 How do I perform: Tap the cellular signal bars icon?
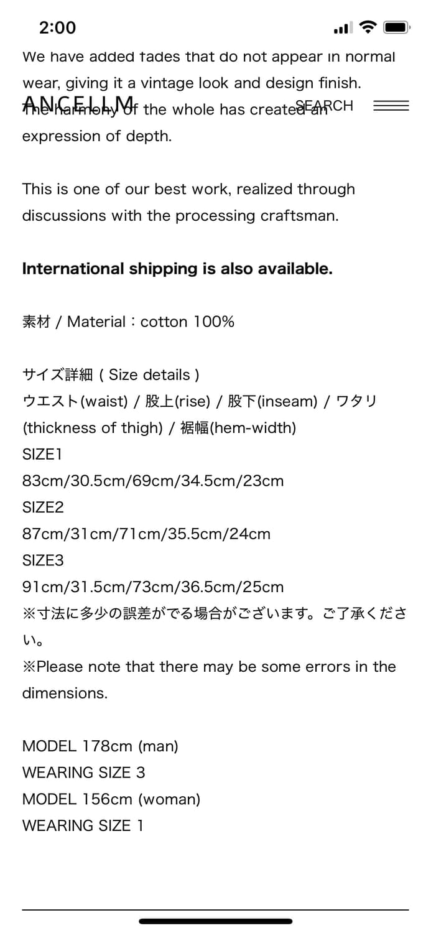pos(343,28)
